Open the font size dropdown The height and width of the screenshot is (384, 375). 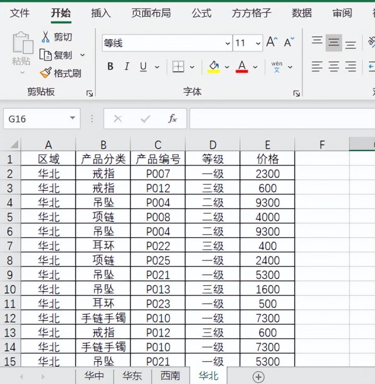coord(258,43)
